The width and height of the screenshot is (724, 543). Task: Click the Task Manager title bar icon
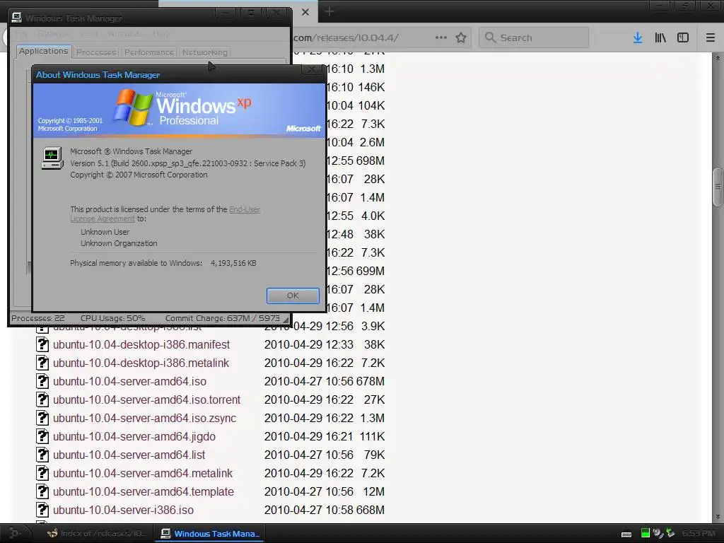coord(17,18)
